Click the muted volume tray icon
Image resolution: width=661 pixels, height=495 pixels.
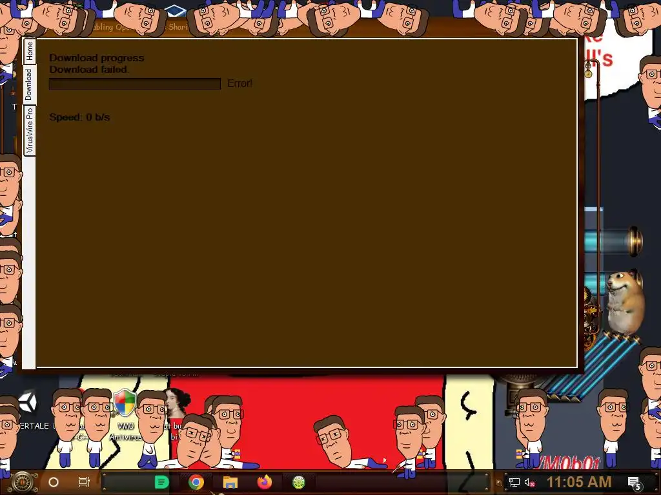pos(529,483)
